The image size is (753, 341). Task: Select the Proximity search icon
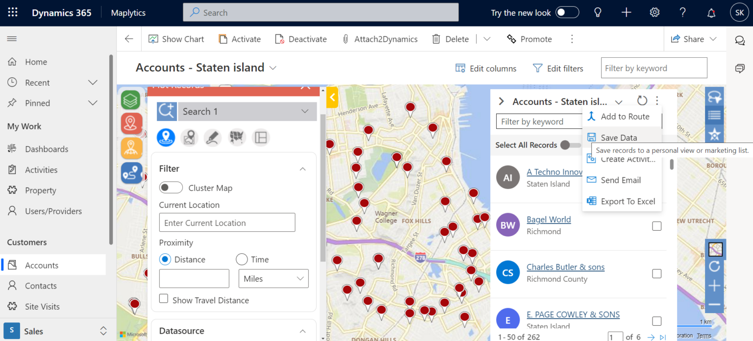pyautogui.click(x=166, y=138)
